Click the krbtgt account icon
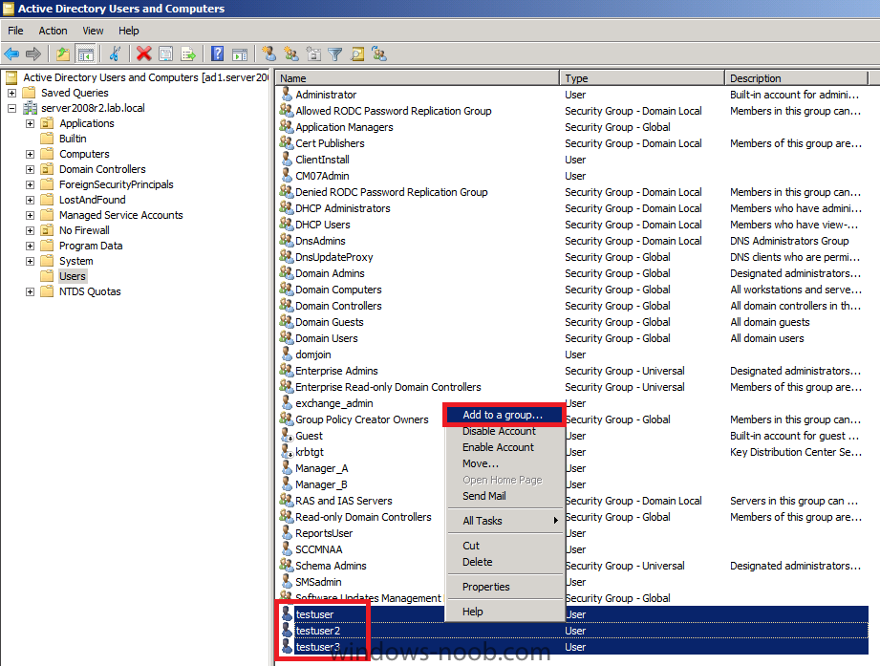Viewport: 880px width, 666px height. point(287,451)
